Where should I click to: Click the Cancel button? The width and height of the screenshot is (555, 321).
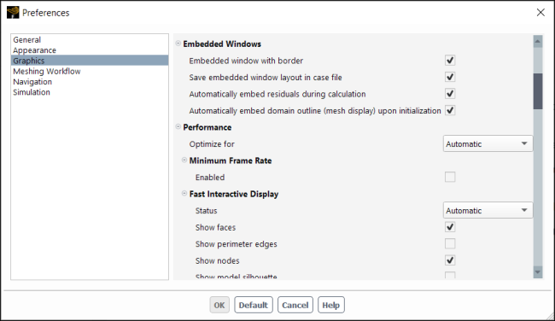pos(295,305)
